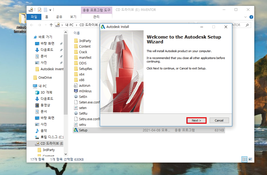
Task: Minimize the Autodesk Install dialog
Action: pyautogui.click(x=202, y=27)
